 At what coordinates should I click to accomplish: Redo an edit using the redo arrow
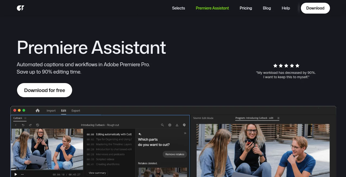pyautogui.click(x=30, y=125)
